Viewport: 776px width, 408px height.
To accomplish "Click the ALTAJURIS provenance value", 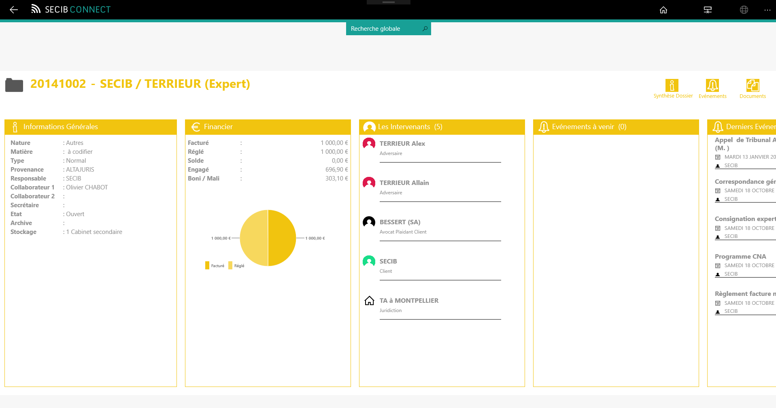I will pos(80,170).
